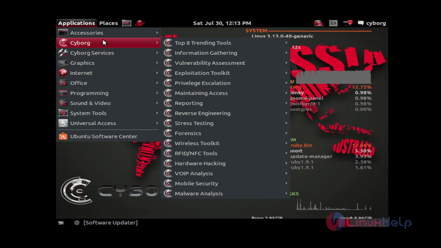Open Mobile Security category

(226, 183)
